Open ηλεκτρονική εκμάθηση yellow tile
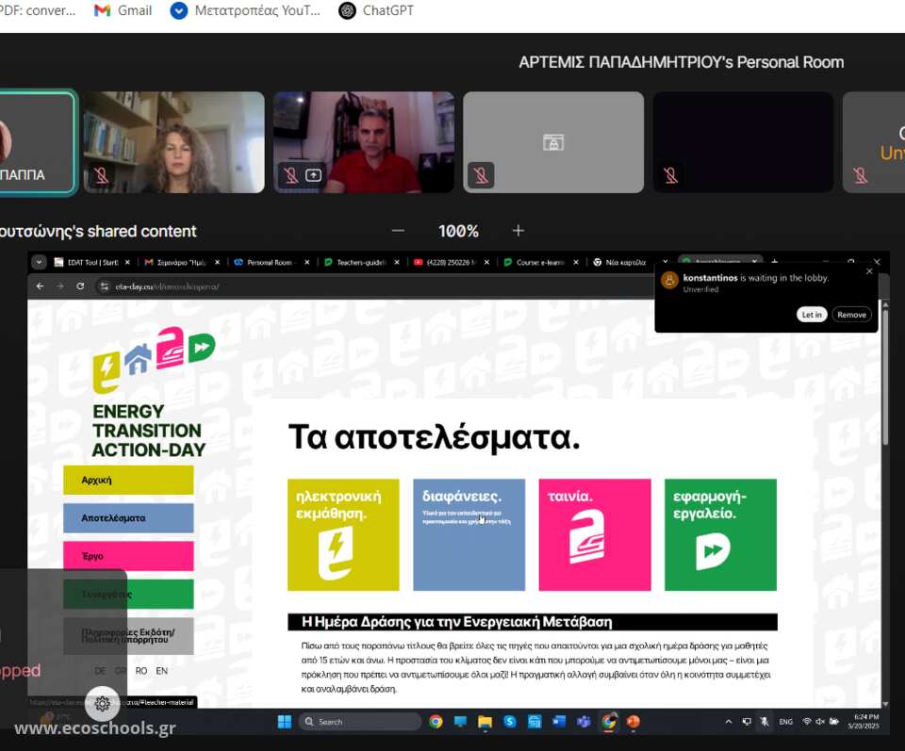The image size is (905, 751). [x=343, y=534]
